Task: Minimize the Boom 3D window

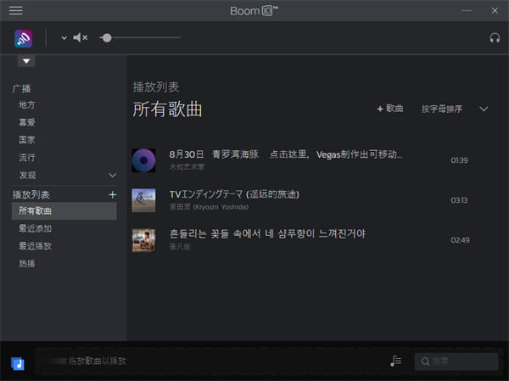Action: (467, 10)
